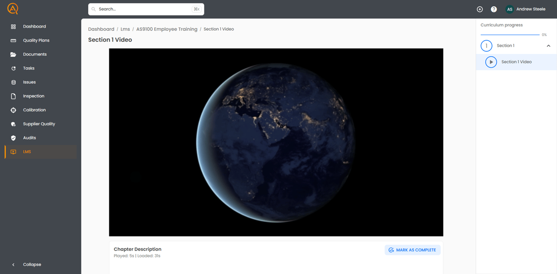557x274 pixels.
Task: Click the AS9100 Employee Training breadcrumb
Action: 166,29
